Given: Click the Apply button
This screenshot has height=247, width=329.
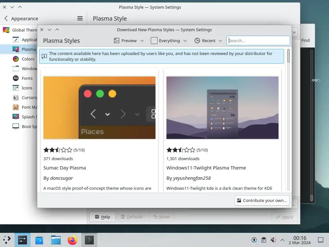Looking at the screenshot, I should [x=285, y=217].
